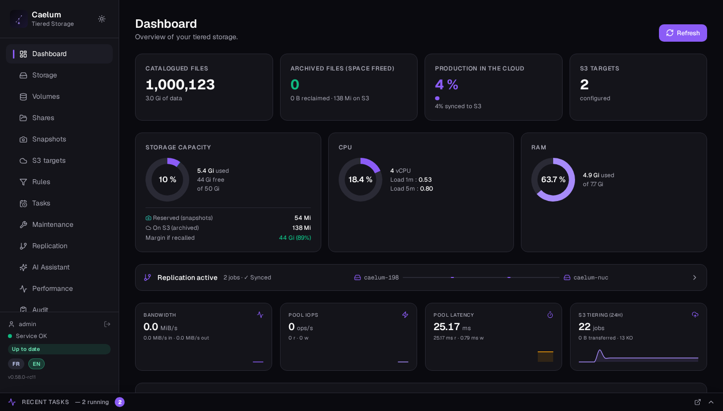Click the Refresh button

click(683, 33)
